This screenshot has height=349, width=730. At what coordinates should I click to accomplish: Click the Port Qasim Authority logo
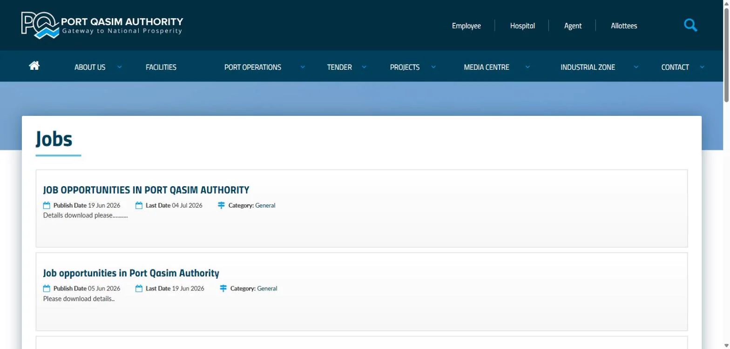point(102,25)
